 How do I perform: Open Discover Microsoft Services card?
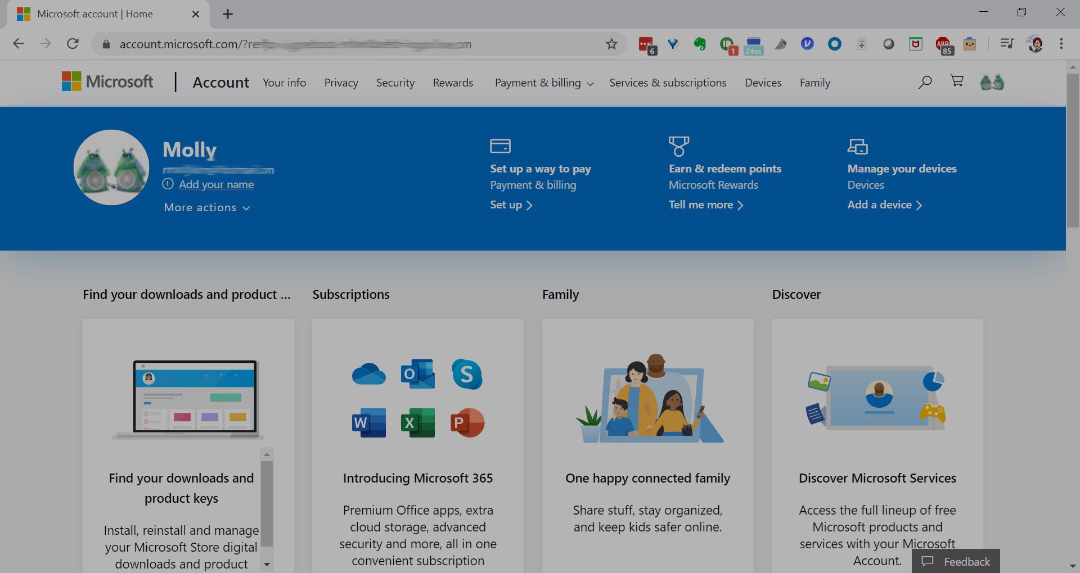pos(877,446)
